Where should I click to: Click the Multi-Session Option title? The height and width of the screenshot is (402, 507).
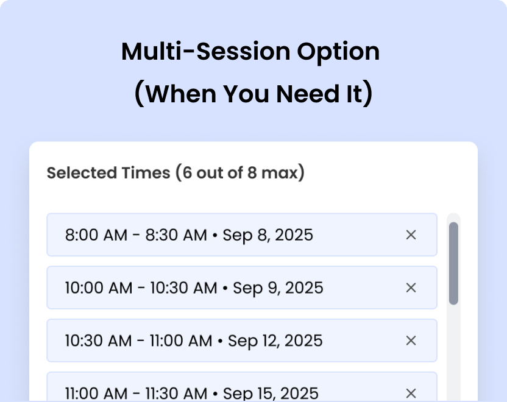point(250,51)
